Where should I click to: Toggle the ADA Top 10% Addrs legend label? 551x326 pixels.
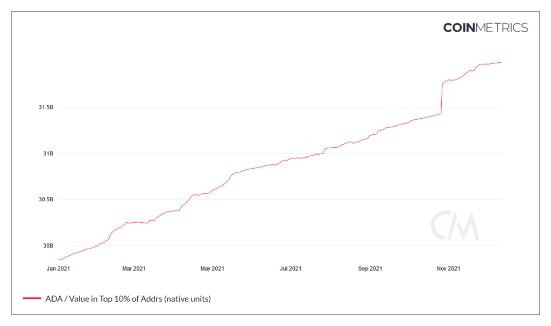click(x=128, y=298)
